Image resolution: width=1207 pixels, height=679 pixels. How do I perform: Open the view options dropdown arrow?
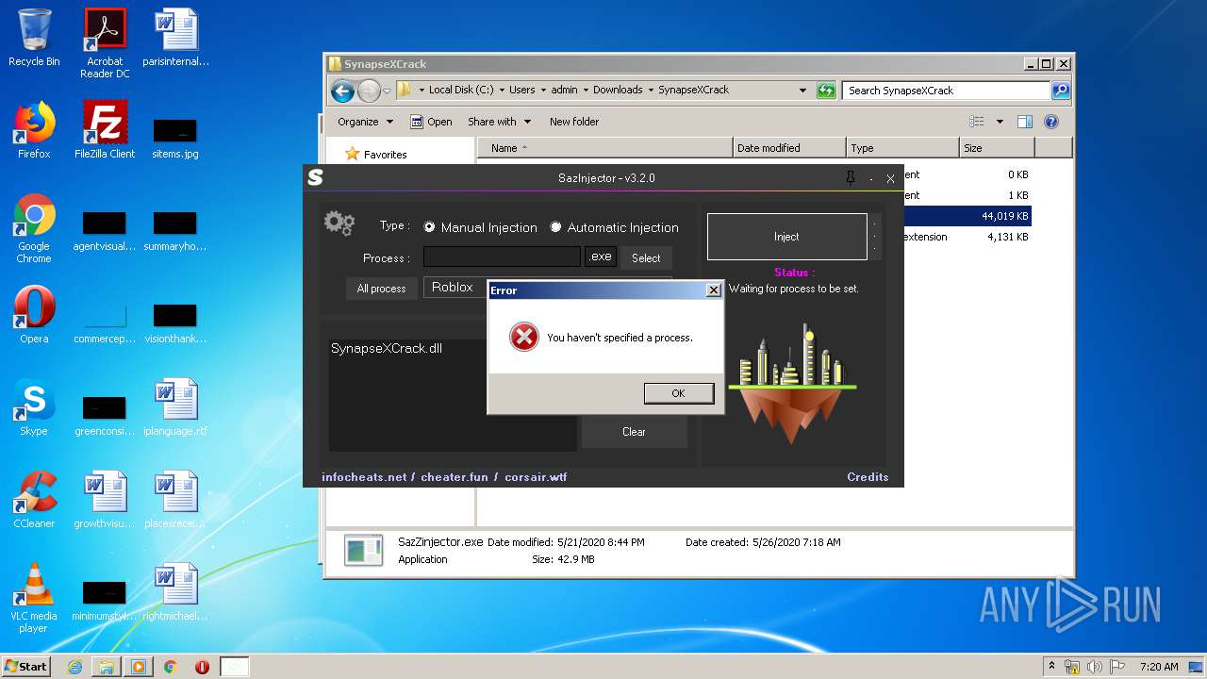click(1000, 122)
